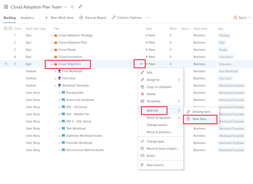Open the Epics backlog level dropdown

[x=242, y=18]
